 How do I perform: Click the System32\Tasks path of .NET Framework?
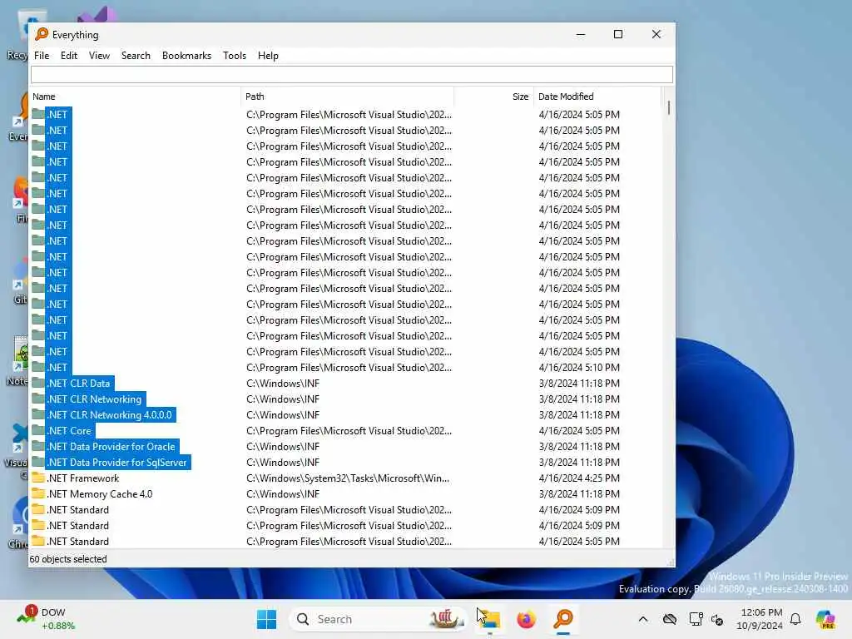tap(348, 478)
